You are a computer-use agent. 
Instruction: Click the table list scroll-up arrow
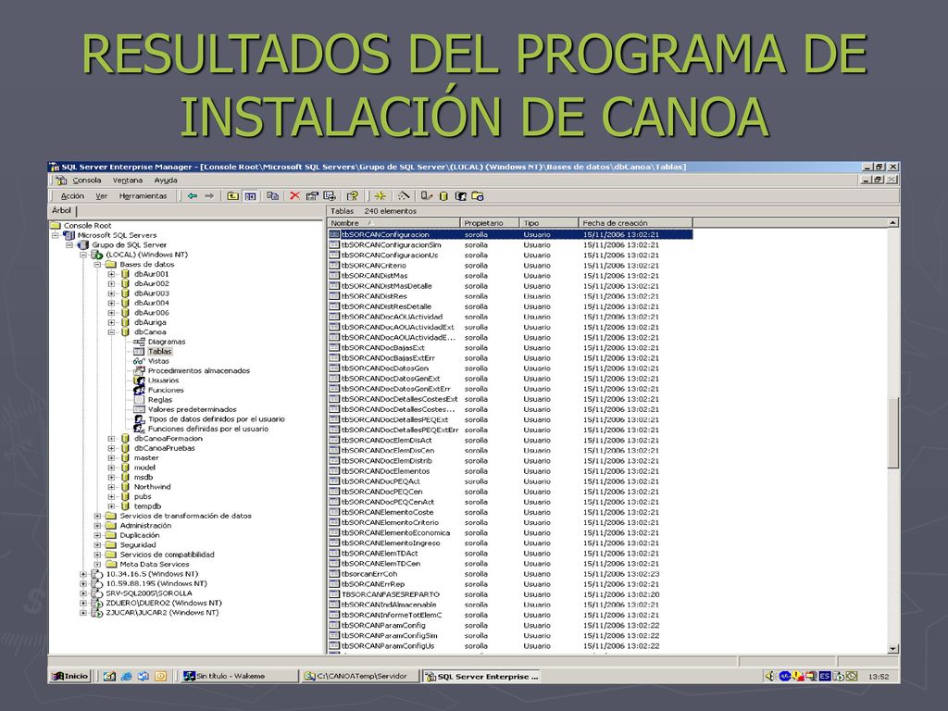[x=893, y=222]
